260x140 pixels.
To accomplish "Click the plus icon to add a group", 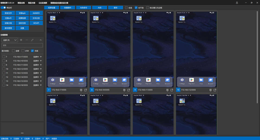I will tap(21, 40).
